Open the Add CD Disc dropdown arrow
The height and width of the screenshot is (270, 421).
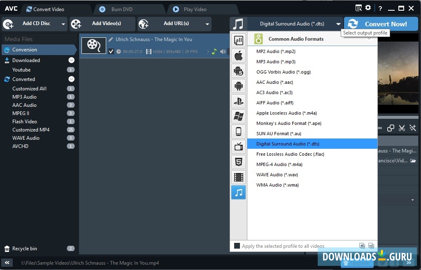coord(63,24)
